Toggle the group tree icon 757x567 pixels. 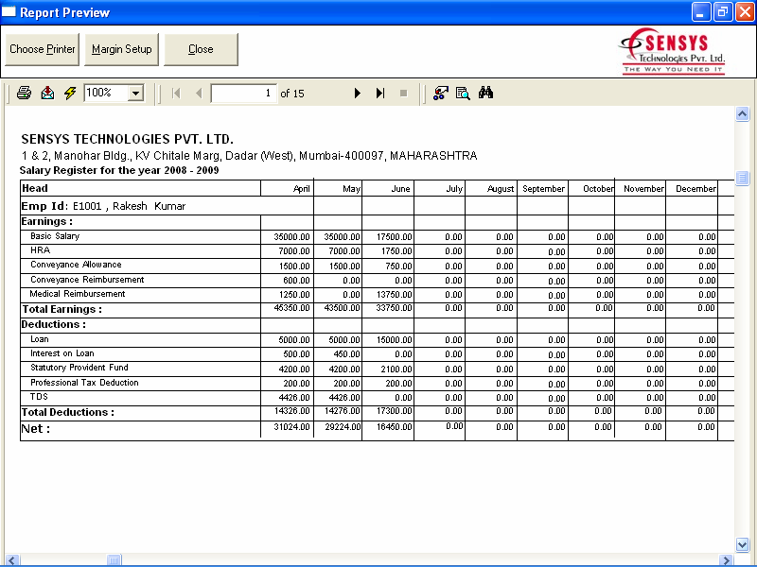click(440, 93)
